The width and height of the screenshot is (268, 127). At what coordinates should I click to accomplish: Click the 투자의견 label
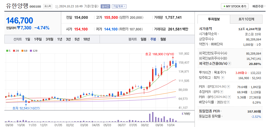coord(205,73)
